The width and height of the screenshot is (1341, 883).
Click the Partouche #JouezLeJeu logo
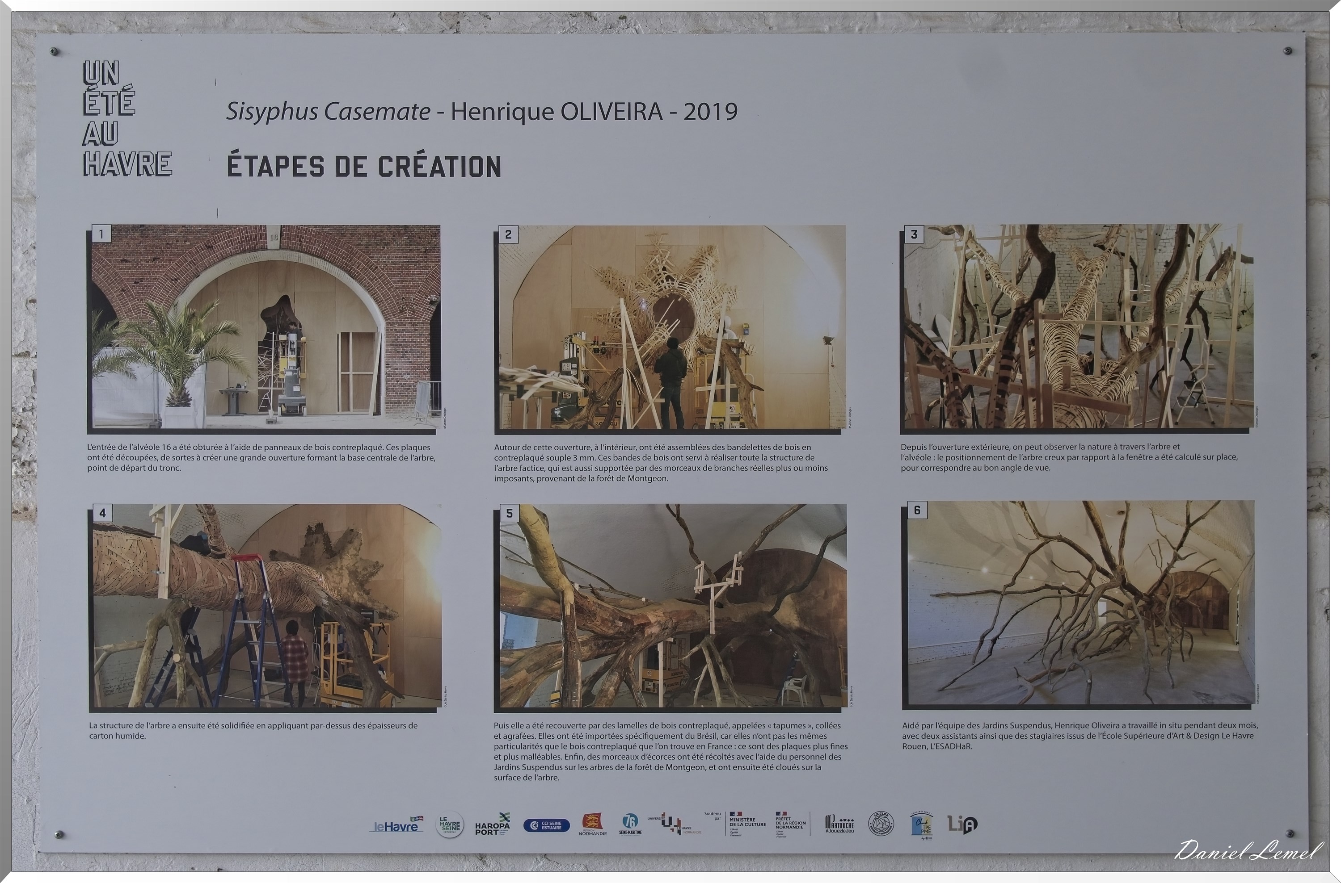(839, 825)
